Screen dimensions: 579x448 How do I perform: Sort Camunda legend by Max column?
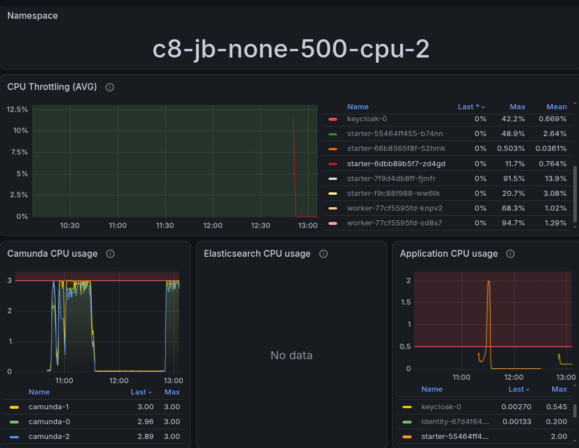(x=172, y=392)
